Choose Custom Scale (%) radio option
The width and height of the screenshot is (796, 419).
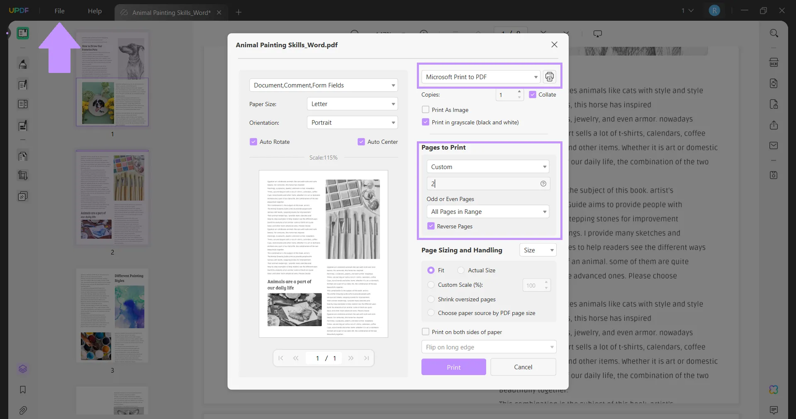[x=431, y=285]
